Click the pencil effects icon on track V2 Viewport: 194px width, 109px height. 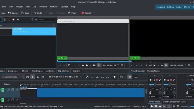pyautogui.click(x=8, y=90)
